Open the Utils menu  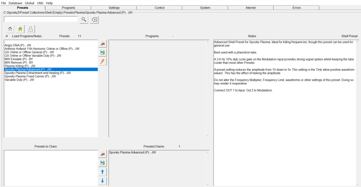(40, 3)
